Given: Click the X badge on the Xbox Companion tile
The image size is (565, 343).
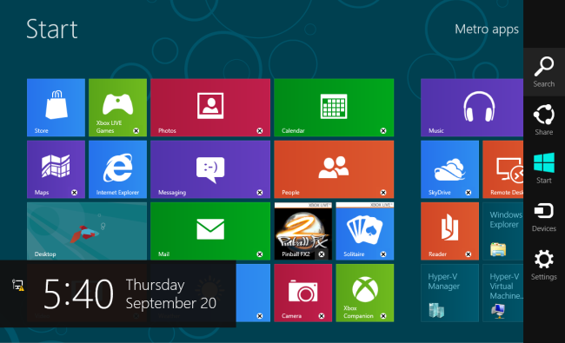Looking at the screenshot, I should [x=383, y=316].
